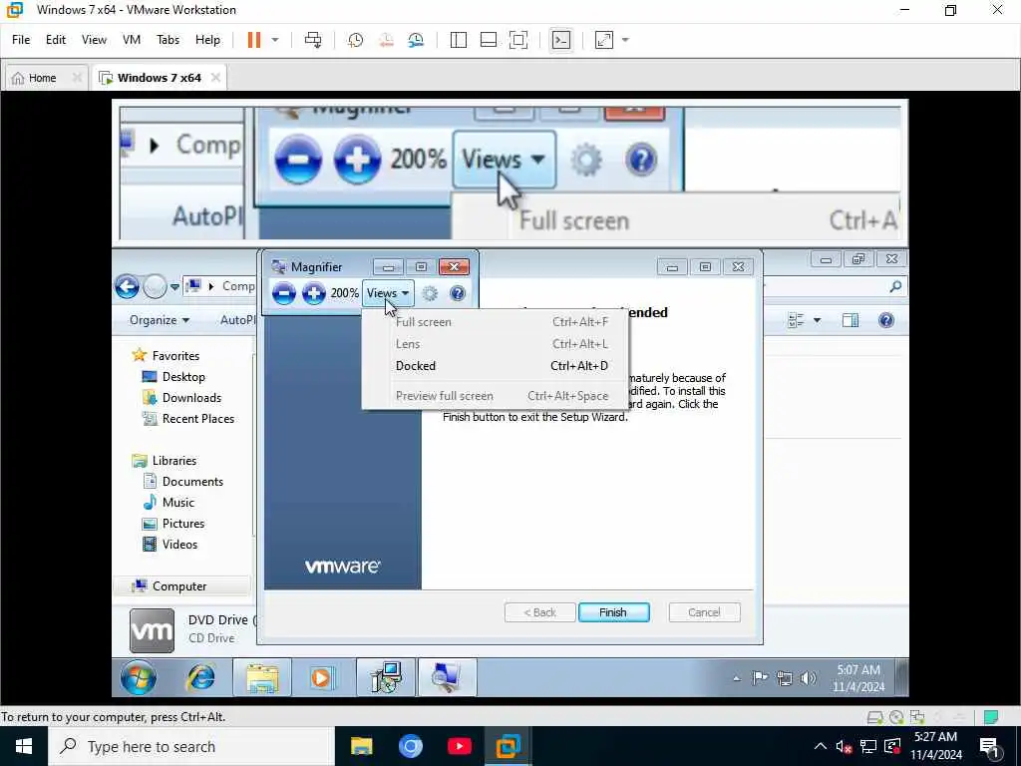Image resolution: width=1021 pixels, height=766 pixels.
Task: Open the Videos library
Action: pos(170,544)
